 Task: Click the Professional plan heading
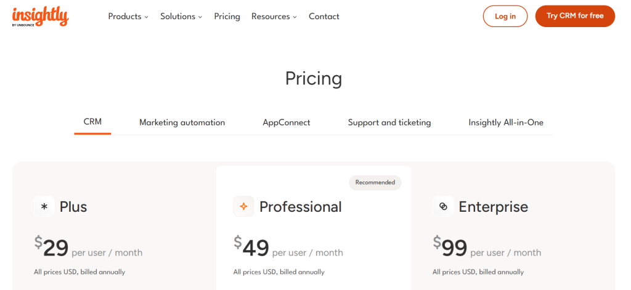pyautogui.click(x=300, y=207)
